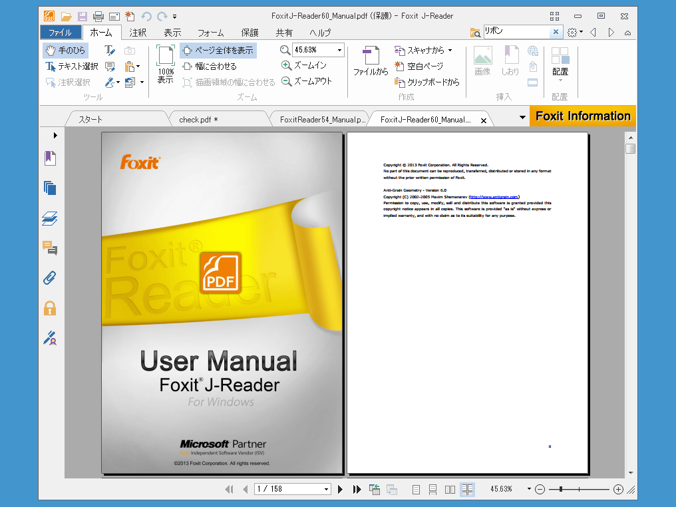Viewport: 676px width, 507px height.
Task: Click the zoom-out minus button in status bar
Action: click(540, 489)
